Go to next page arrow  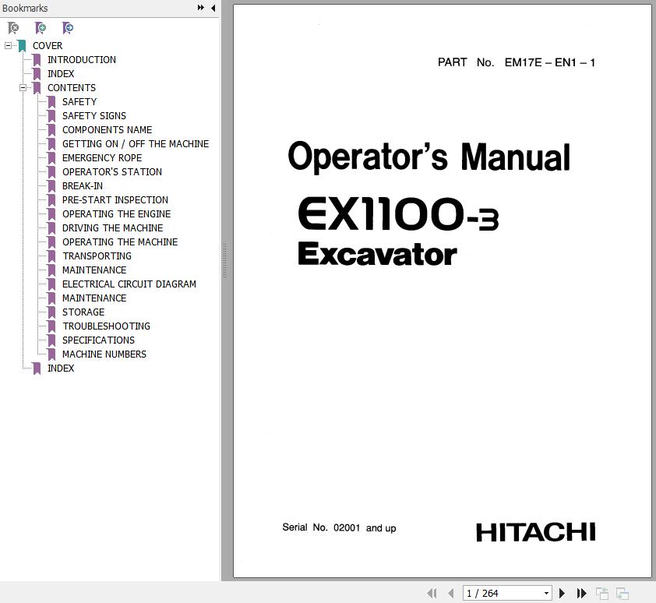click(x=562, y=593)
